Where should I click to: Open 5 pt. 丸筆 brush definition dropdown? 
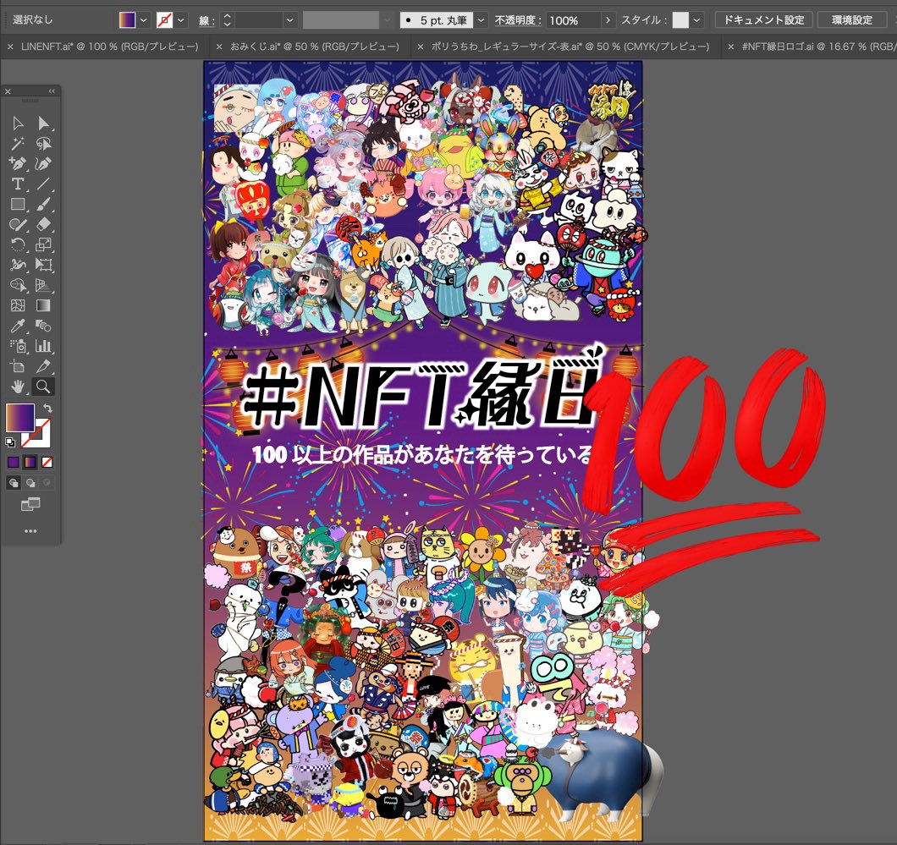[482, 20]
